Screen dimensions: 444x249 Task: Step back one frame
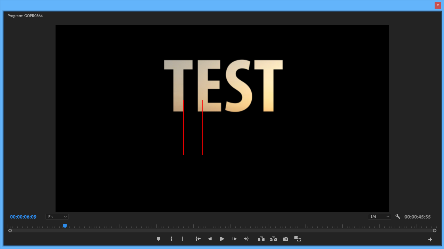210,239
